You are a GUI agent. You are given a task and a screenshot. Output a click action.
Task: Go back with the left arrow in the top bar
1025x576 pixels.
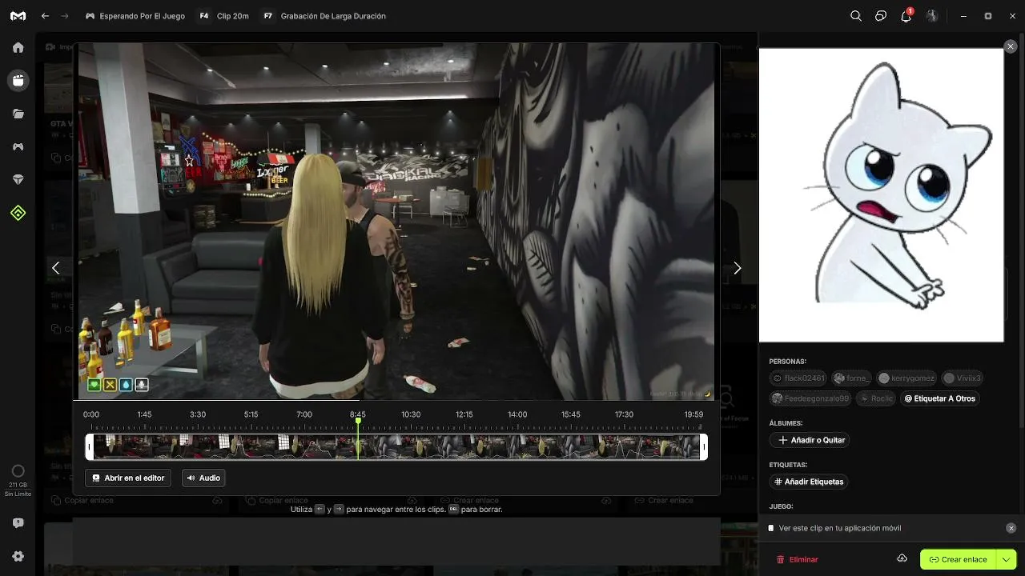45,16
